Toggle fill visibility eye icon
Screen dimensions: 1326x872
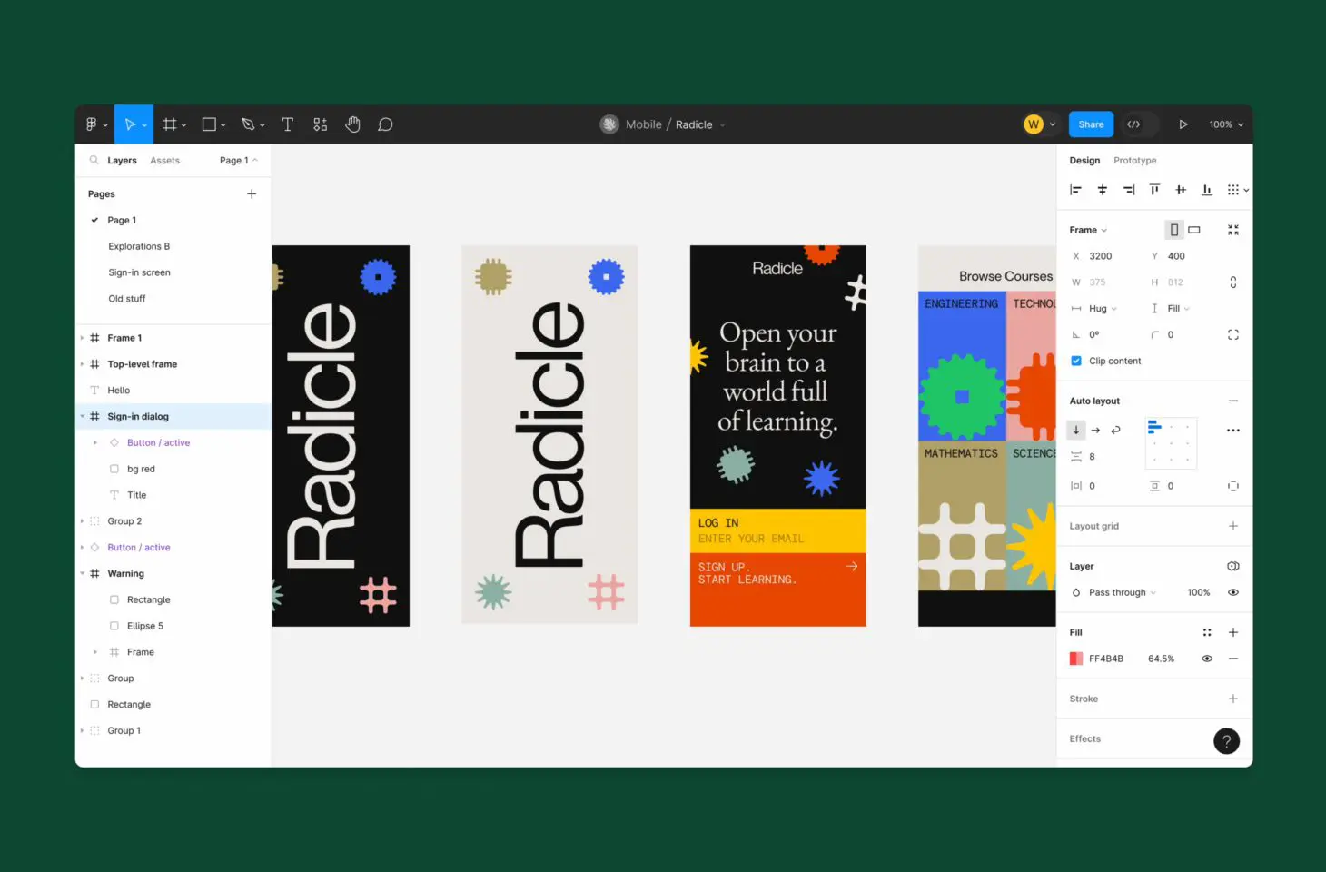click(1207, 659)
